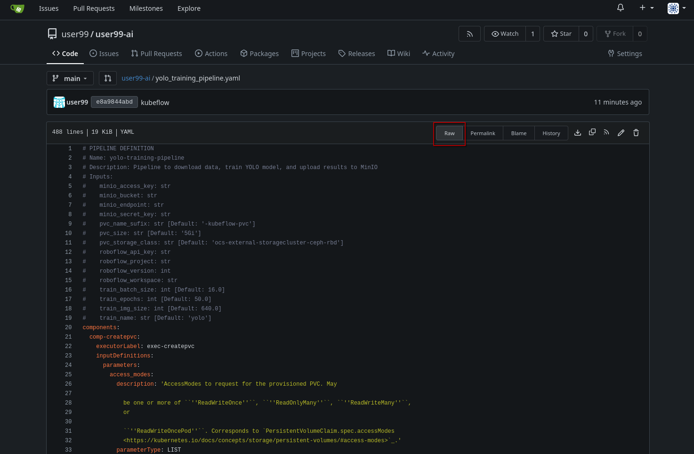Delete the file with the trash icon
The image size is (694, 454).
[x=636, y=133]
